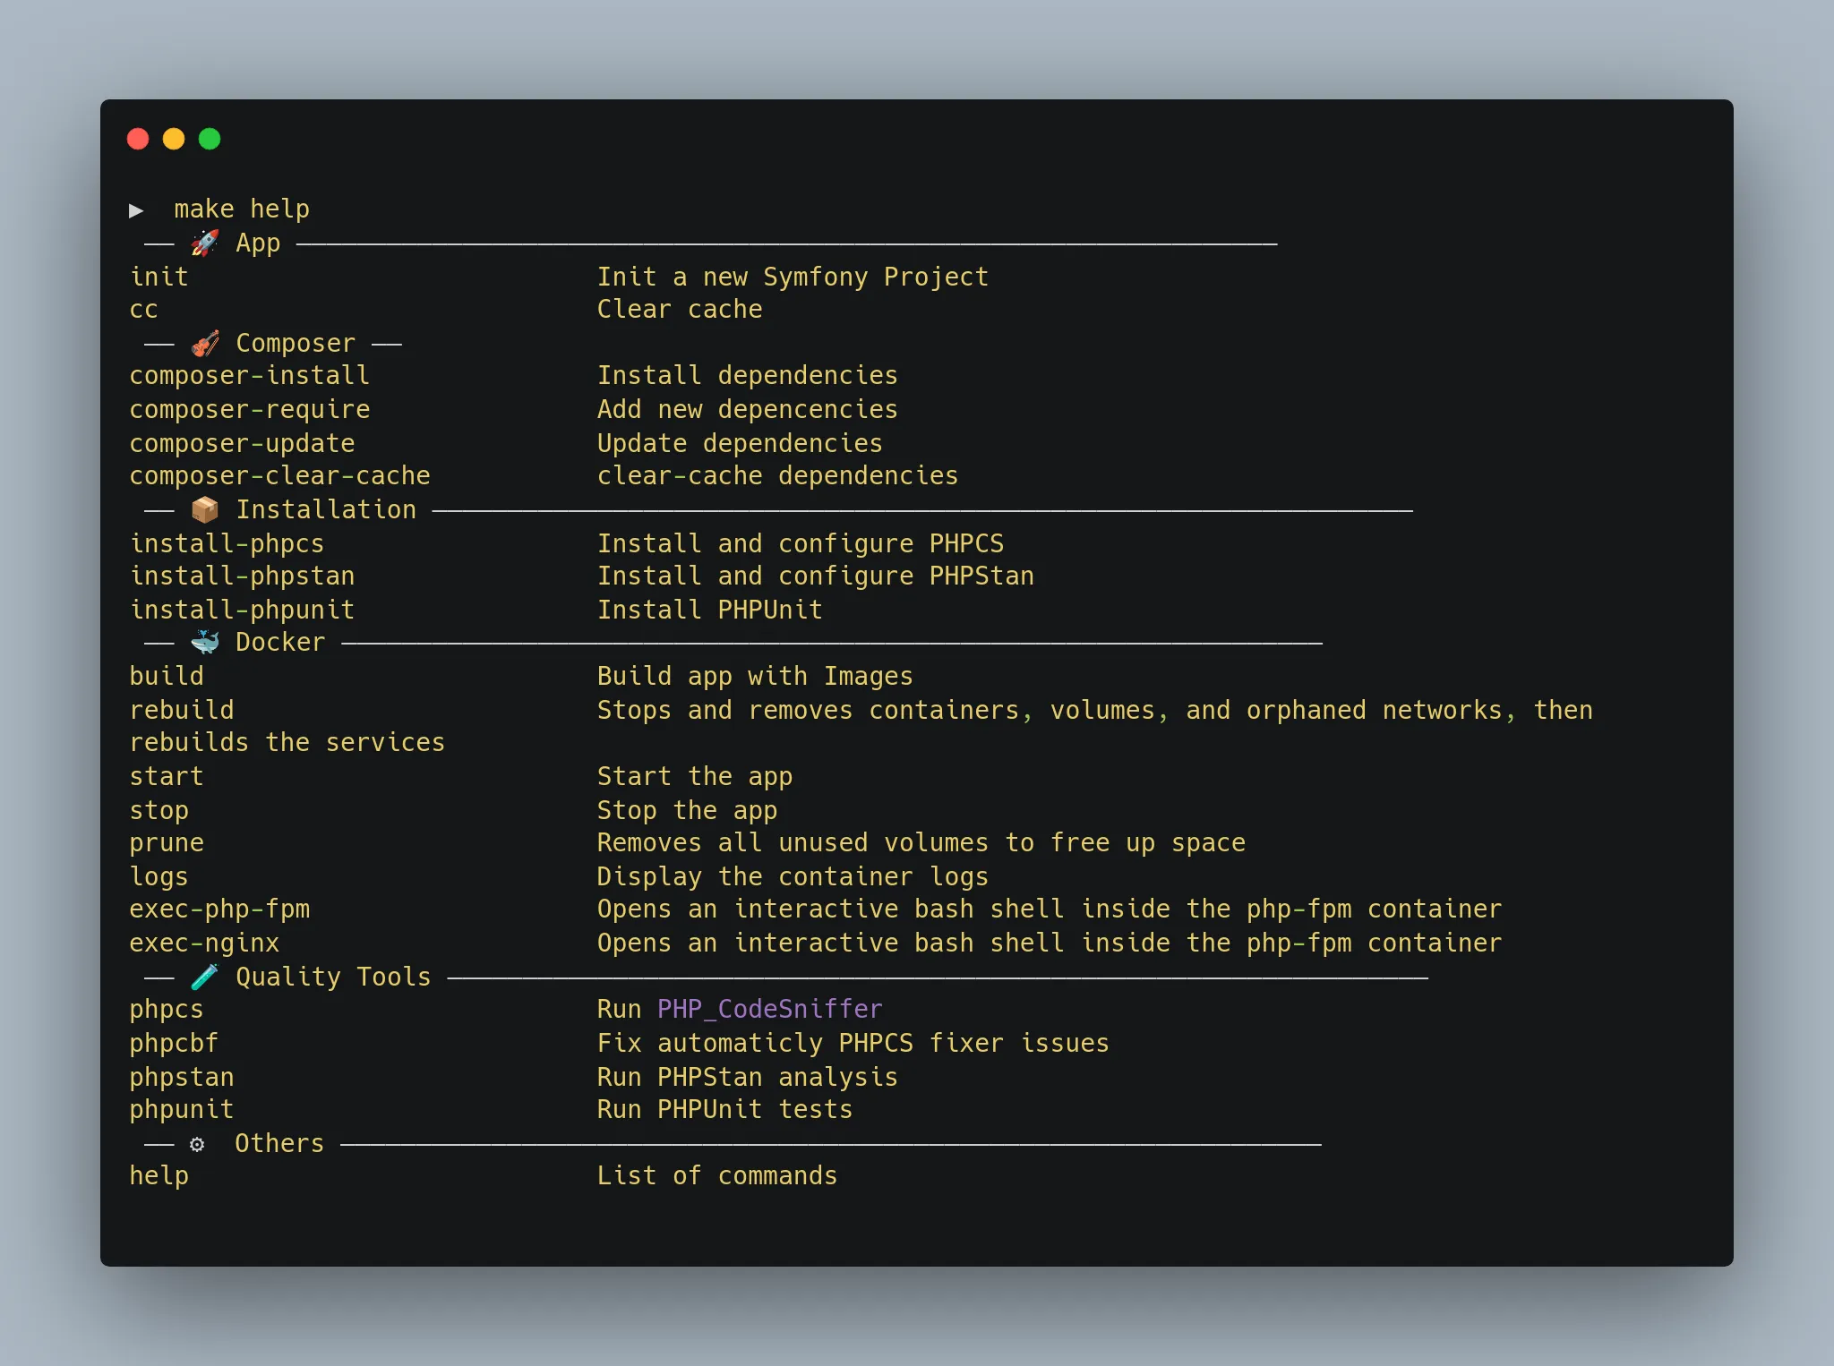This screenshot has width=1834, height=1366.
Task: Click 'Stop the app' description
Action: pyautogui.click(x=688, y=811)
